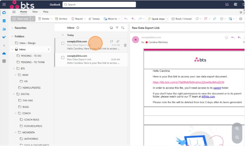Click Reply arrow in reading pane header
Viewport: 245px width, 146px height.
pyautogui.click(x=233, y=37)
